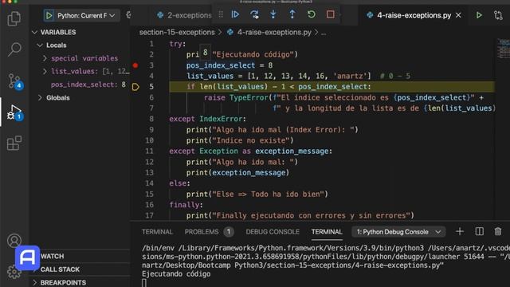The width and height of the screenshot is (510, 287).
Task: Open changes compare icon in editor title
Action: [x=498, y=15]
